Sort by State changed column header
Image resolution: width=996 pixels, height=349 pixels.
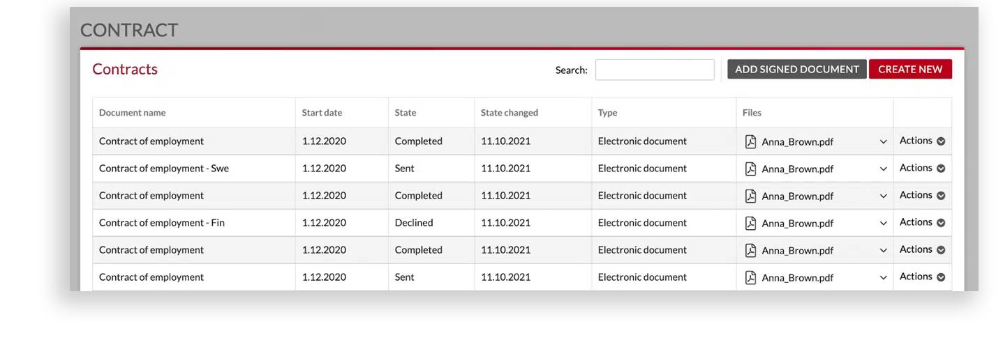(510, 113)
